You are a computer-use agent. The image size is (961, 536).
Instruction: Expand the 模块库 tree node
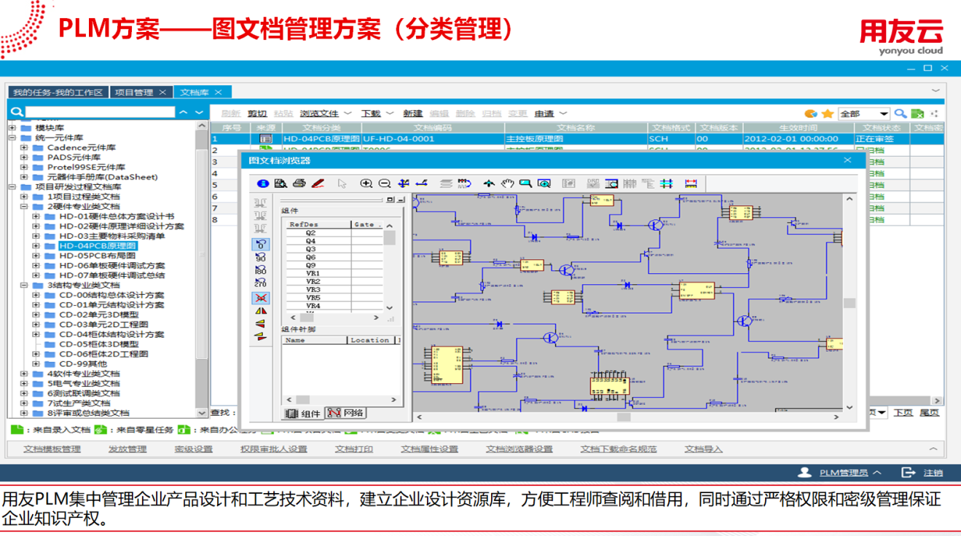pyautogui.click(x=12, y=127)
